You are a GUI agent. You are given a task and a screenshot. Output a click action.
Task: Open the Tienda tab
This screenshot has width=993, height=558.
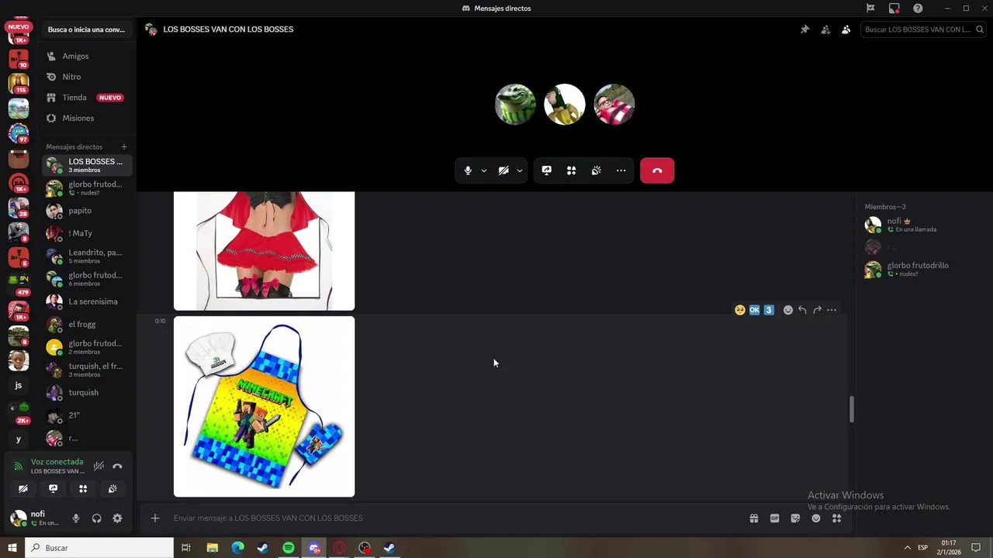click(x=87, y=98)
